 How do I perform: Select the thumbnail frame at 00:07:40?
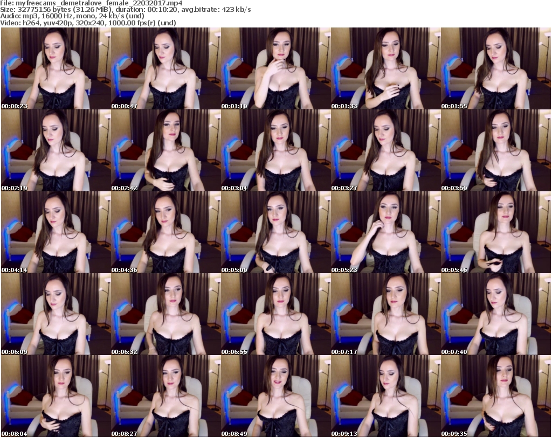496,314
